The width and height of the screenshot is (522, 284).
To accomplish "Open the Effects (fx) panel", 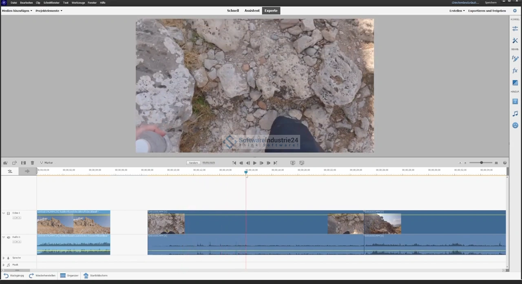I will point(515,71).
